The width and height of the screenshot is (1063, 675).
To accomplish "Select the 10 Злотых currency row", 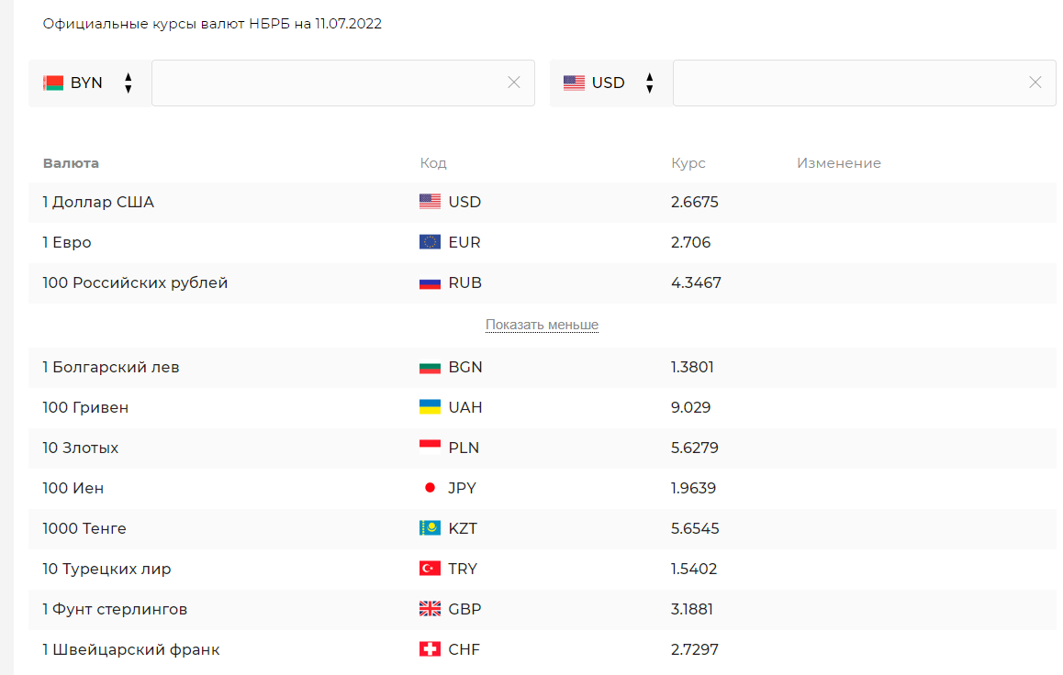I will (81, 448).
